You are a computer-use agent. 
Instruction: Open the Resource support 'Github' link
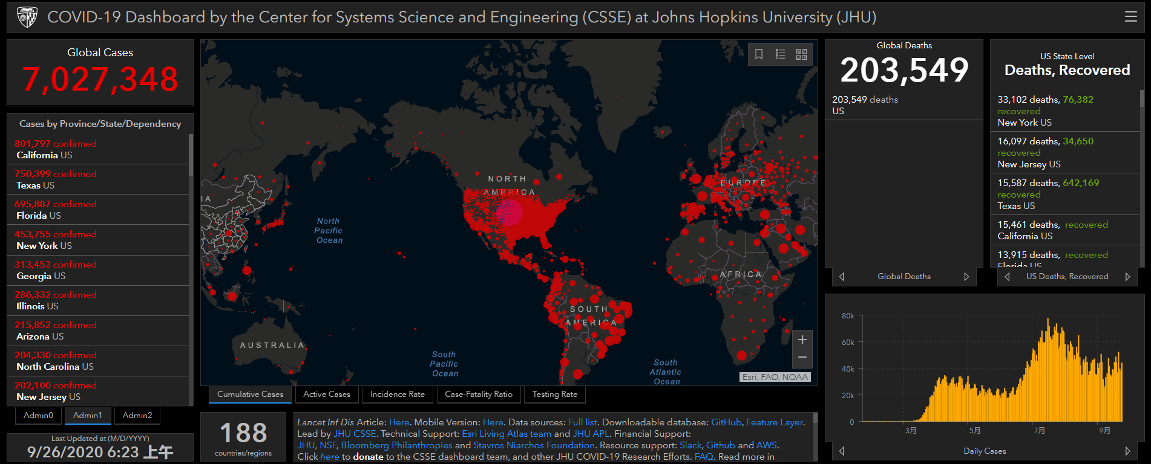click(x=721, y=445)
